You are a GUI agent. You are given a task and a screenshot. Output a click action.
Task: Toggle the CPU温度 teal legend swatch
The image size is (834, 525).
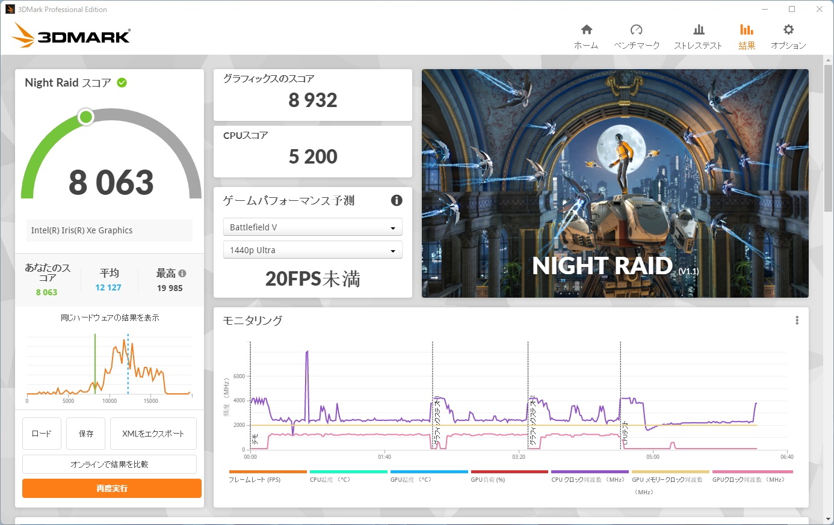pyautogui.click(x=348, y=472)
